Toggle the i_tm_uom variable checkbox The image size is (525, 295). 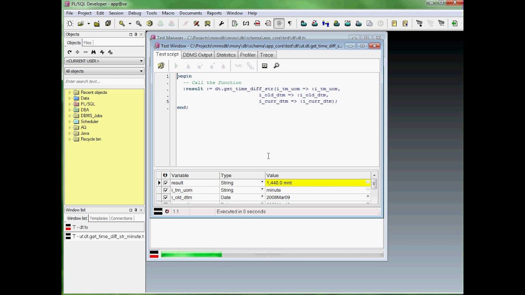tap(166, 190)
